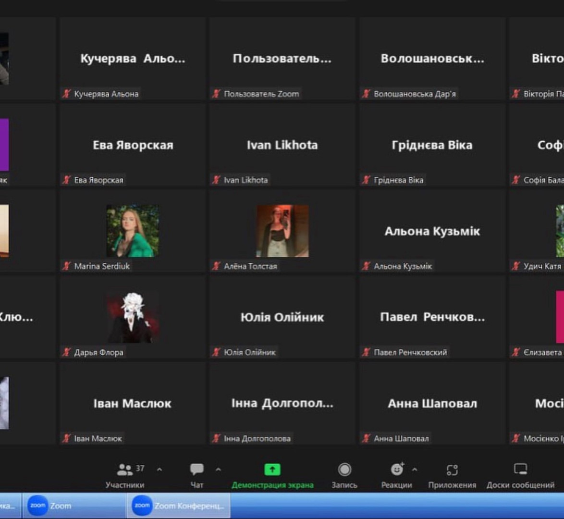Toggle the muted mic icon on Юлія Олійник's tile

coord(217,352)
